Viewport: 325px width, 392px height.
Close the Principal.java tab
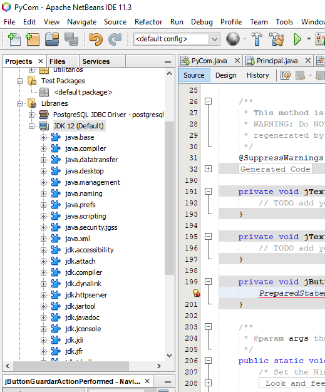coord(308,61)
